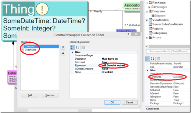Screen dimensions: 191x113
Task: Click the warning exclamation icon on Thing class
Action: pyautogui.click(x=42, y=9)
